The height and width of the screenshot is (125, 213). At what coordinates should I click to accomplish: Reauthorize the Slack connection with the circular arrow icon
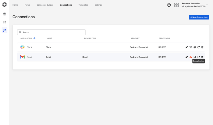coord(198,47)
